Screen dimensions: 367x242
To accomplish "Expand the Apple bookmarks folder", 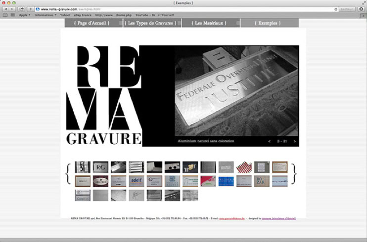I will (x=25, y=15).
